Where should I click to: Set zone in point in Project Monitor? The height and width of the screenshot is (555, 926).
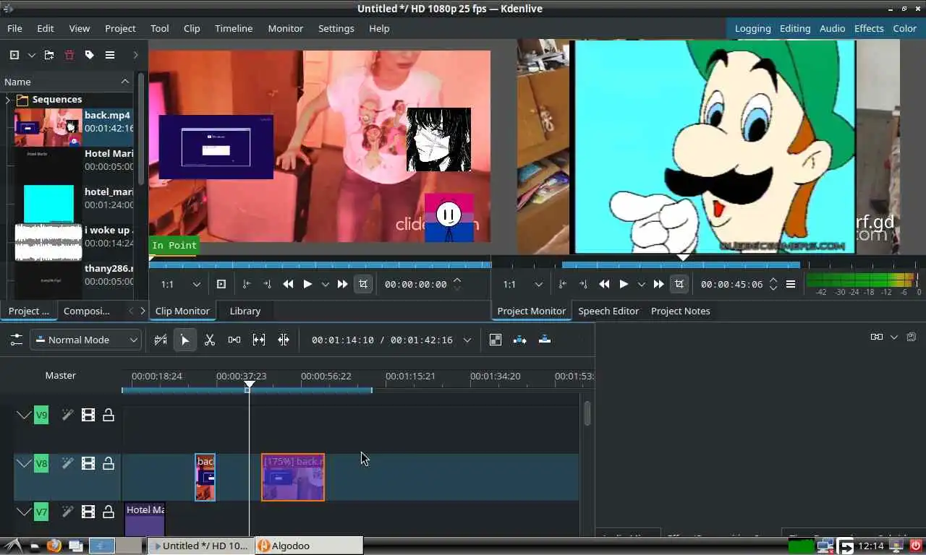pyautogui.click(x=563, y=284)
